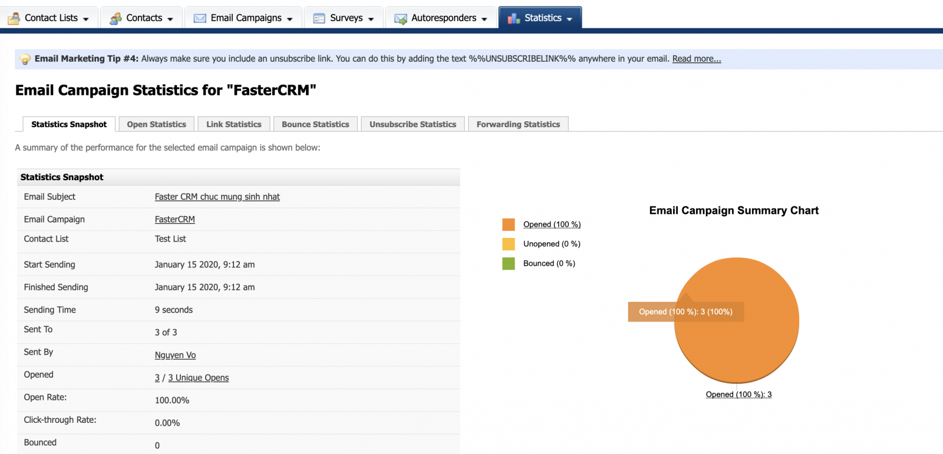Click the green Bounced legend swatch
Screen dimensions: 943x454
(508, 263)
